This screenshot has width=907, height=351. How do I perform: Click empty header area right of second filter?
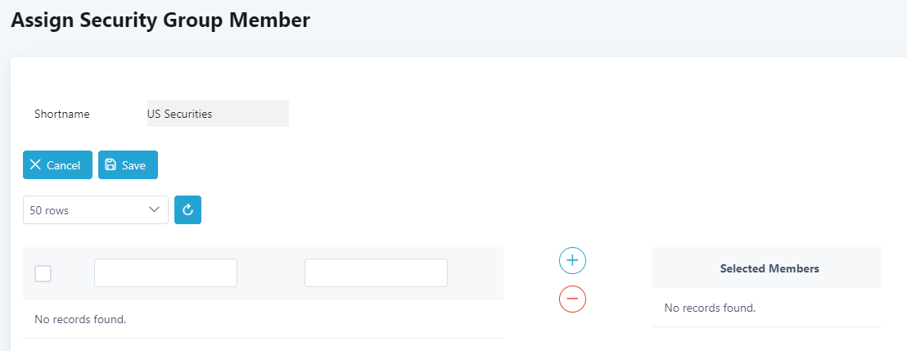click(x=476, y=273)
